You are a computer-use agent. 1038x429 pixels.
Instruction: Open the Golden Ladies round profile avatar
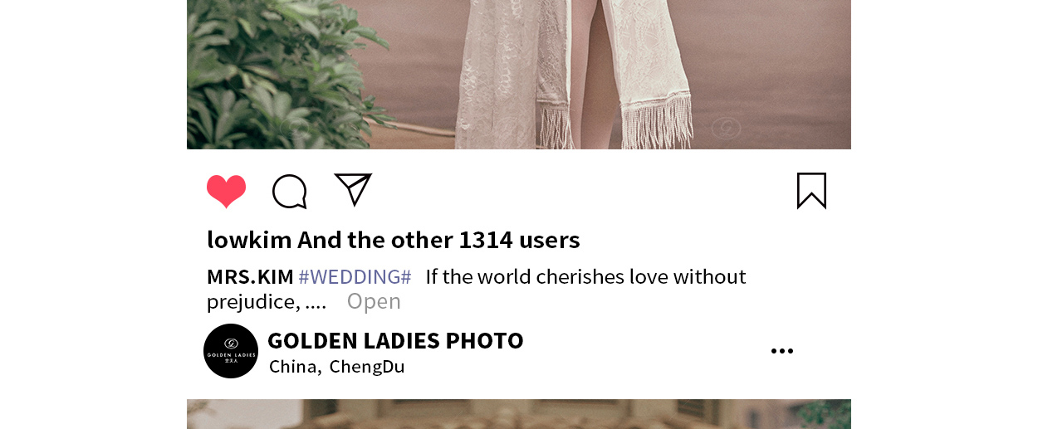coord(231,351)
